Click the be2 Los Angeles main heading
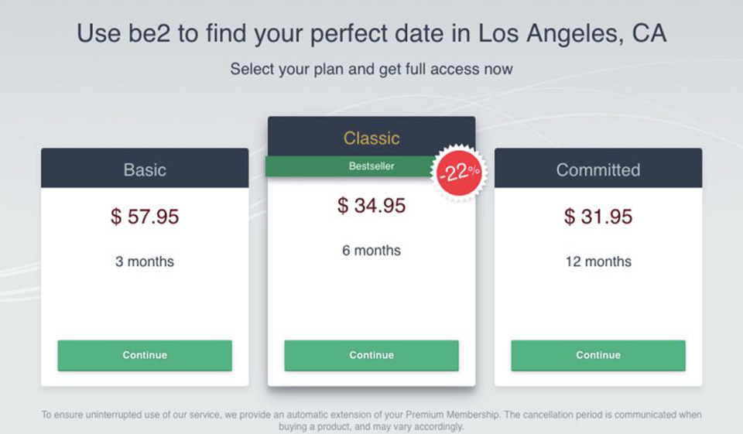743x434 pixels. tap(371, 33)
